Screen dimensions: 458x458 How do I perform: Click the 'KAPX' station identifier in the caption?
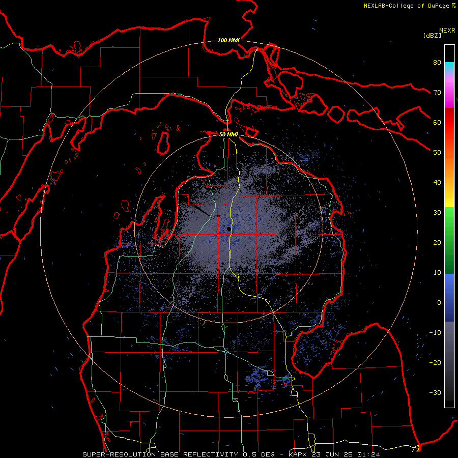(299, 454)
